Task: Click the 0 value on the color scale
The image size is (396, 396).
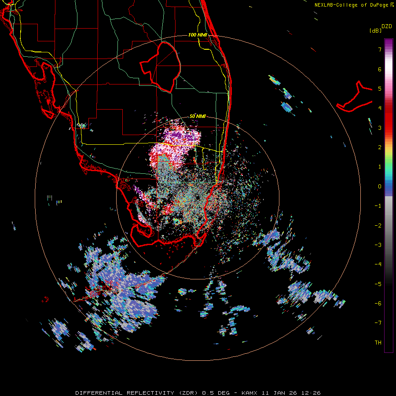Action: (380, 187)
